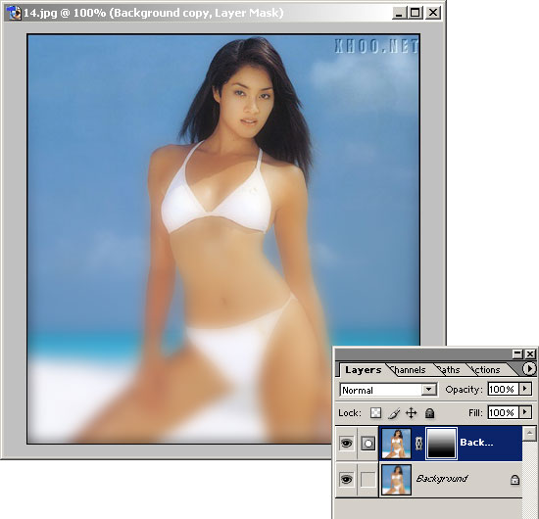Click the lock transparent pixels icon
539x519 pixels.
pos(375,412)
